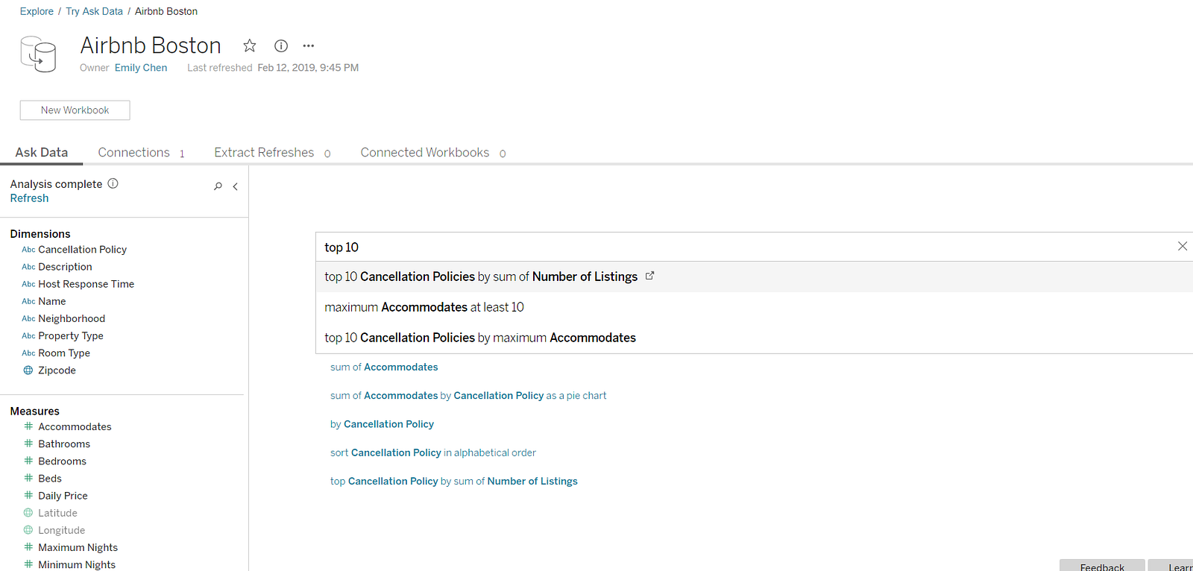Open the external link icon beside first suggestion

point(649,276)
